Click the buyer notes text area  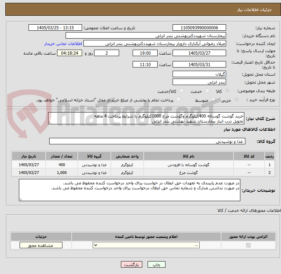click(129, 190)
